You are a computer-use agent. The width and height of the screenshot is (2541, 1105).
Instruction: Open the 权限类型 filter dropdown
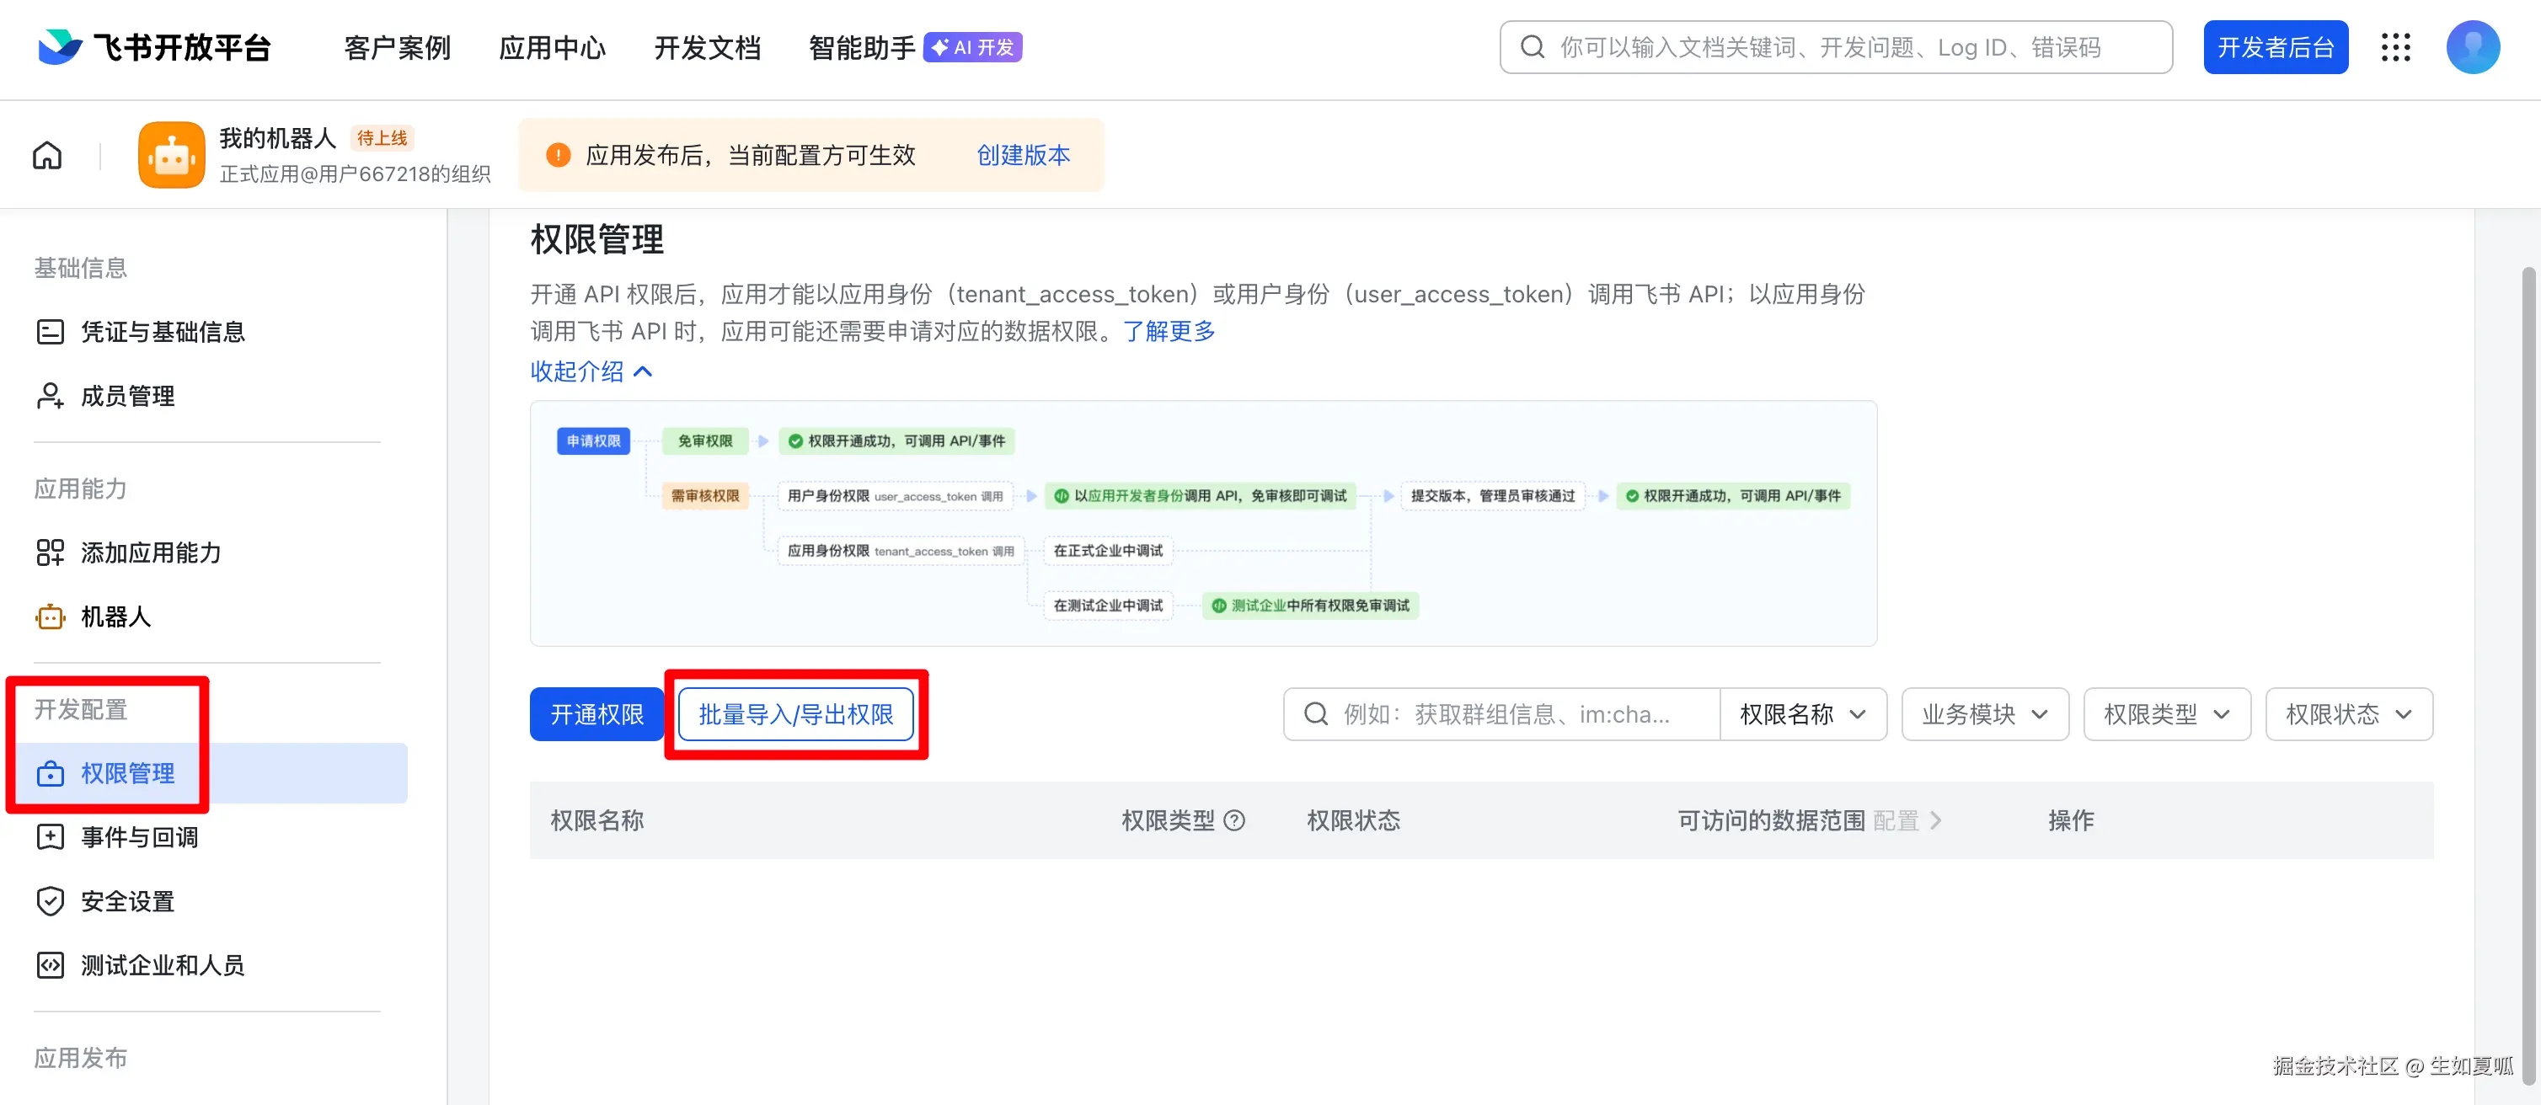(2165, 713)
